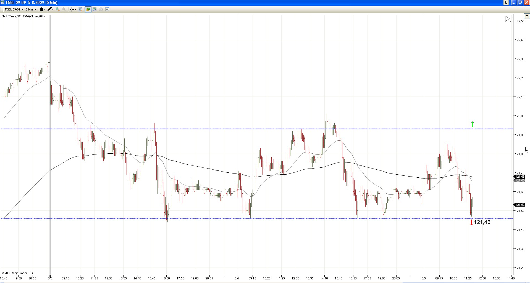530x283 pixels.
Task: Select the zoom frame tool icon
Action: pos(80,9)
